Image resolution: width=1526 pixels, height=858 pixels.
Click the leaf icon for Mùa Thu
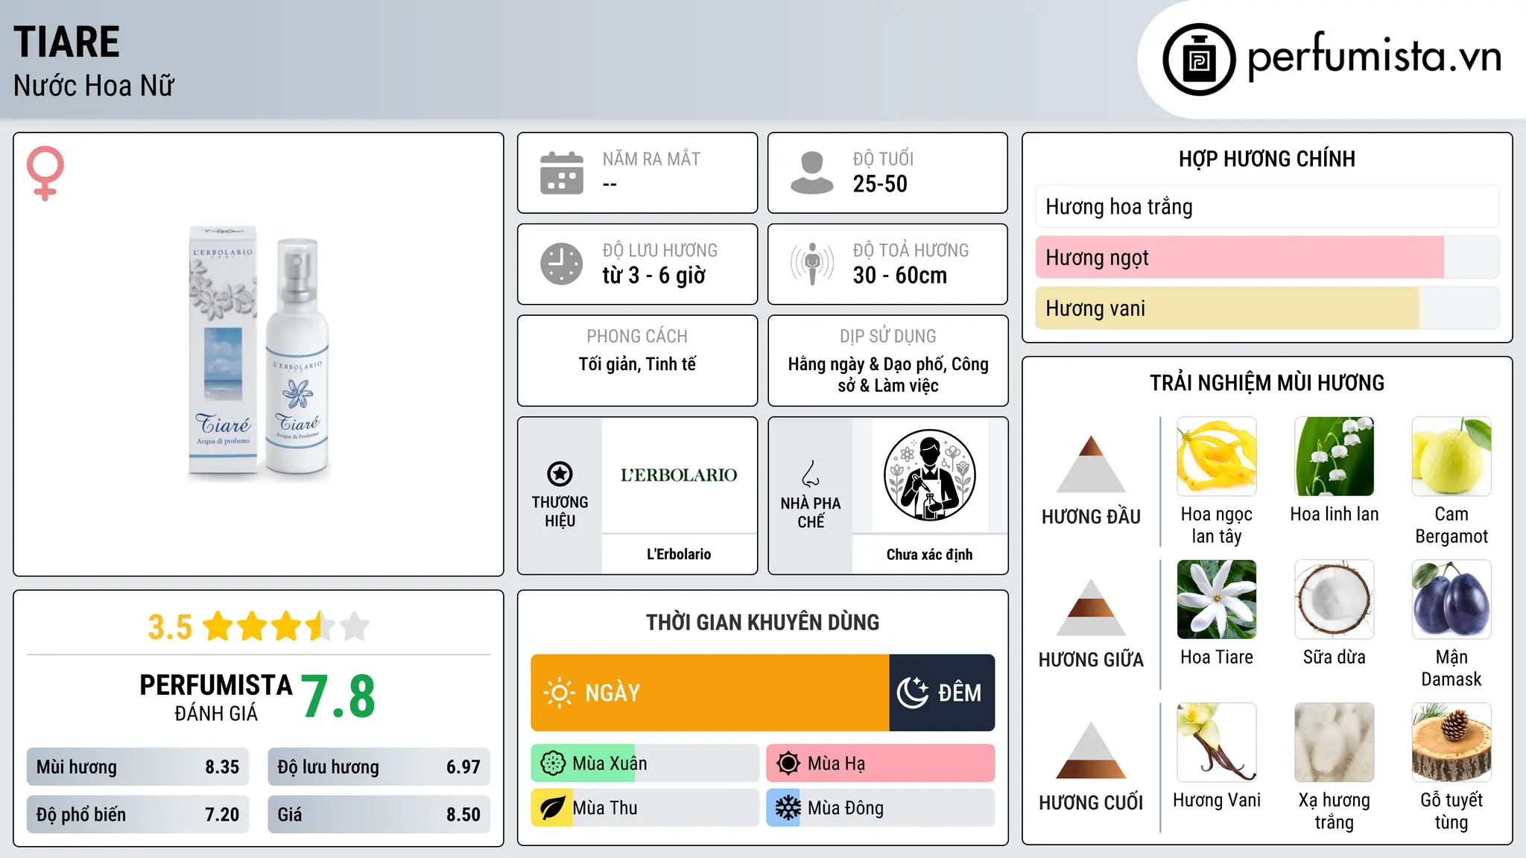pyautogui.click(x=553, y=808)
